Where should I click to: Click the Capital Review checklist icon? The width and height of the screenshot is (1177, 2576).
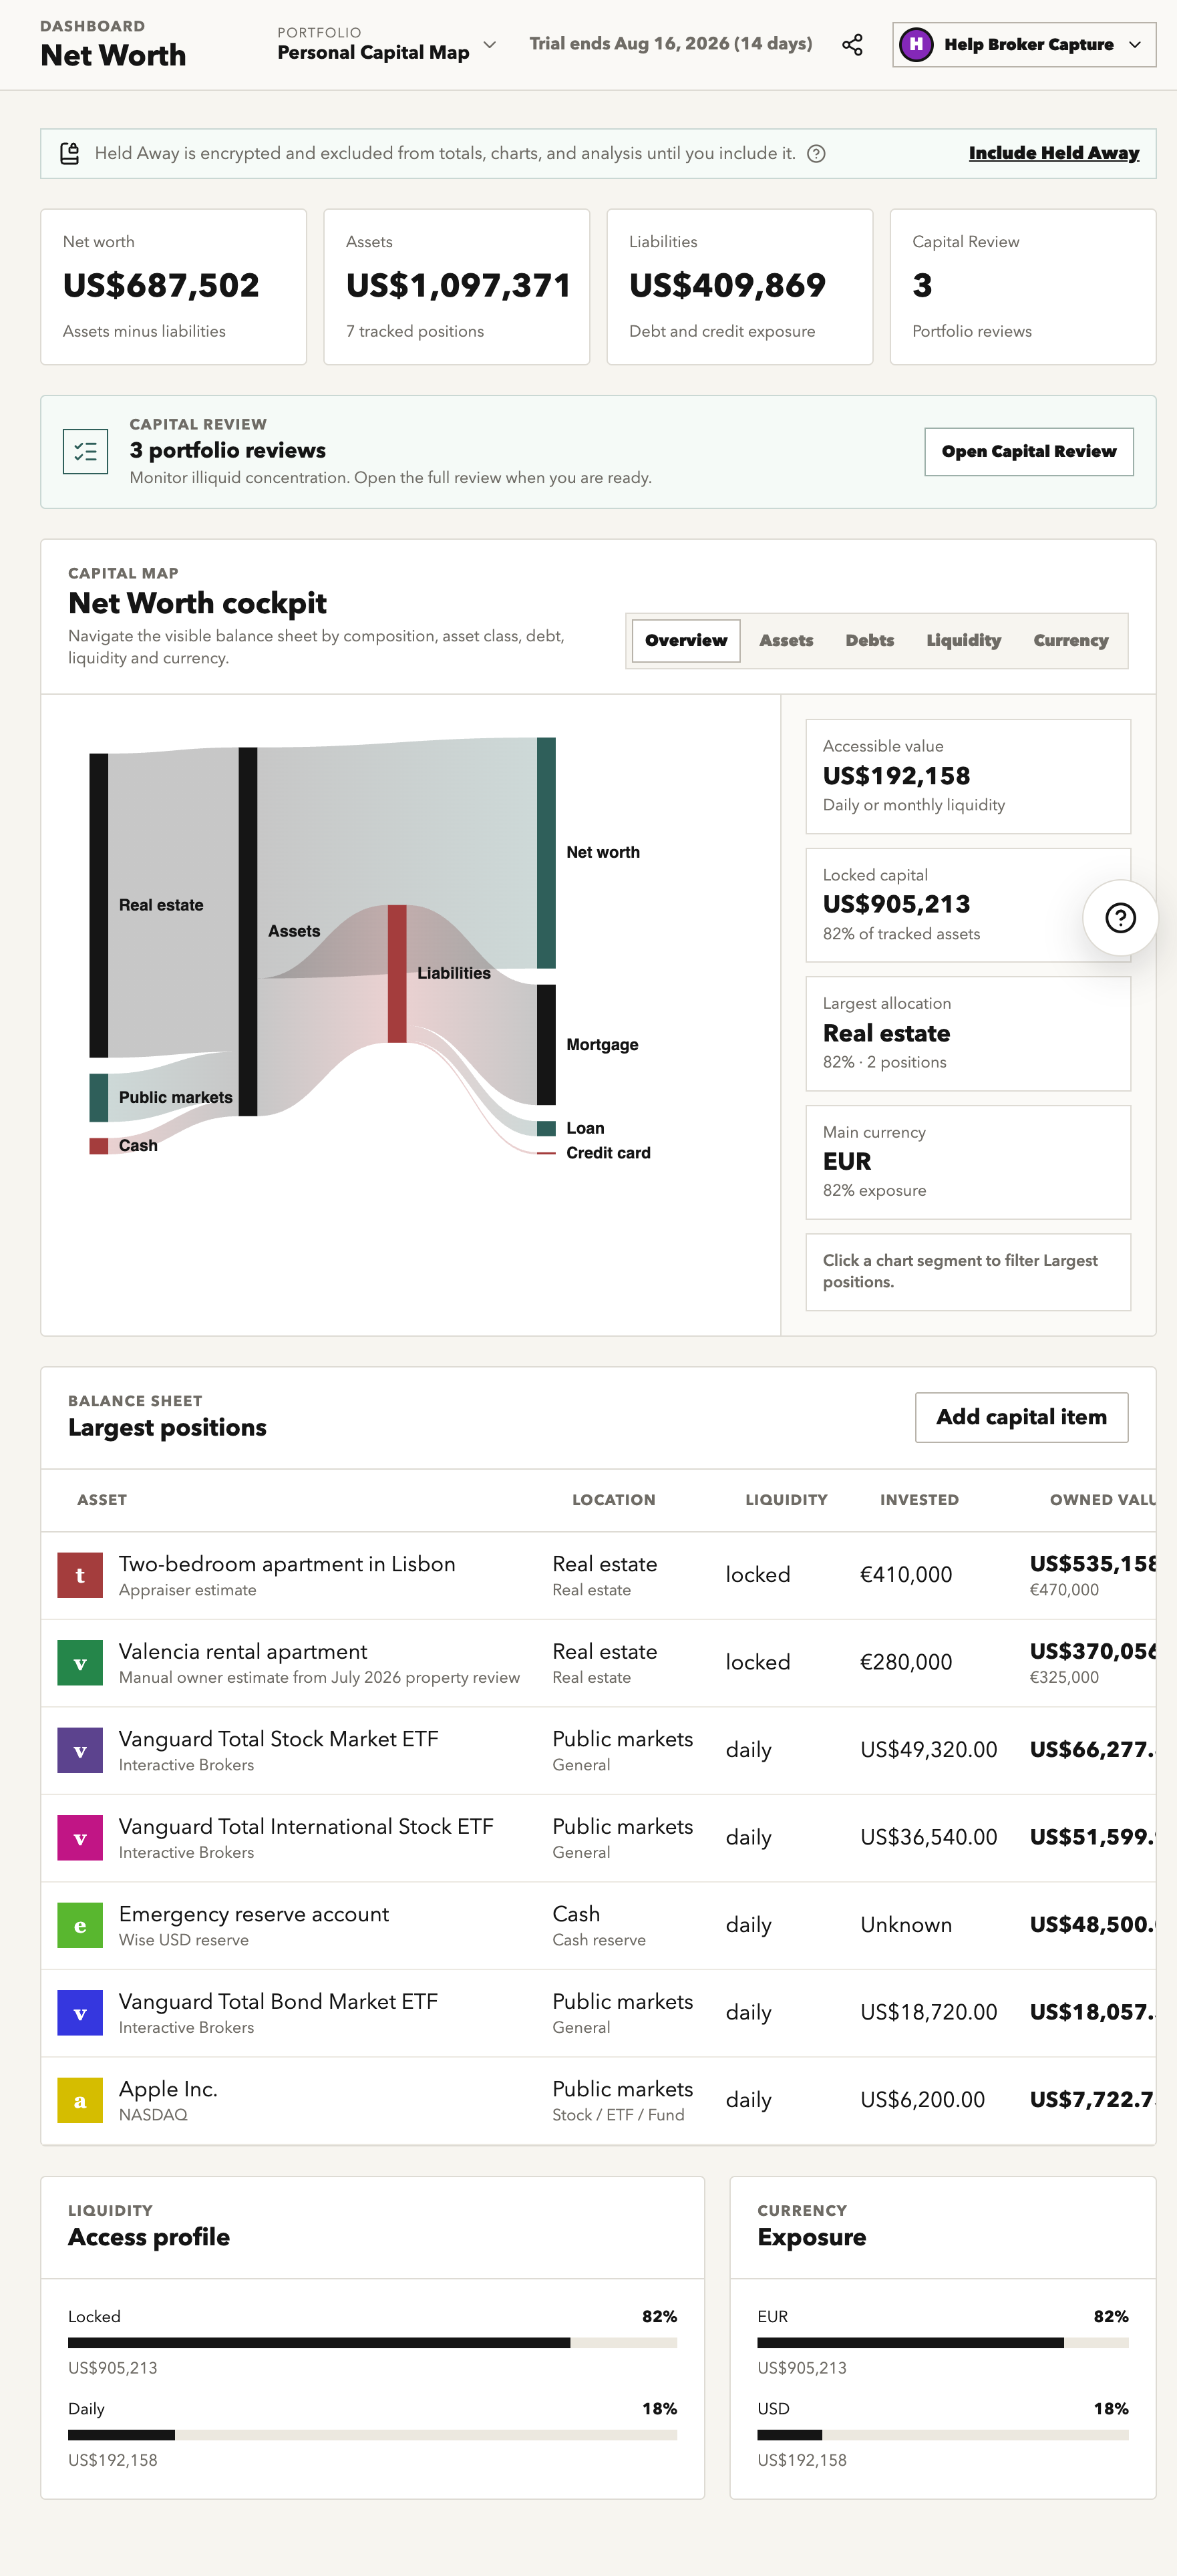click(x=86, y=452)
